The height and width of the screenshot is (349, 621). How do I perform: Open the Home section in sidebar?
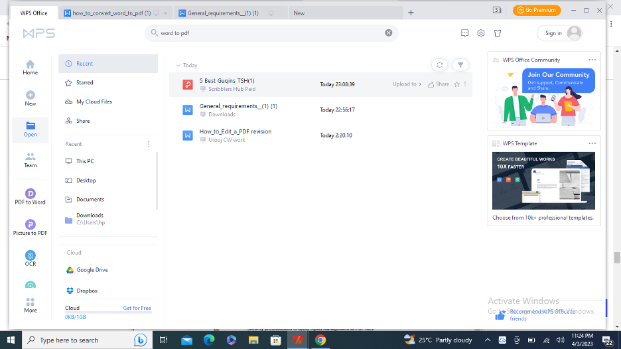click(30, 67)
